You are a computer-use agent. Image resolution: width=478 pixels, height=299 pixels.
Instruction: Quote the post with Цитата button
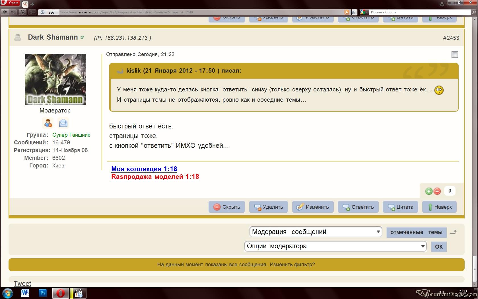pos(400,207)
